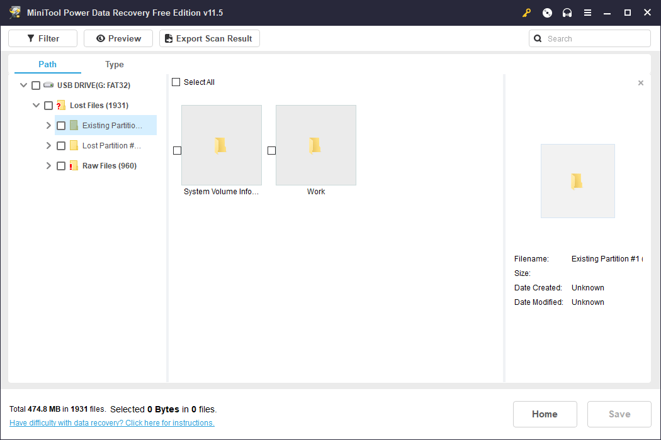The image size is (661, 440).
Task: Check the USB DRIVE(G: FAT32) checkbox
Action: (36, 85)
